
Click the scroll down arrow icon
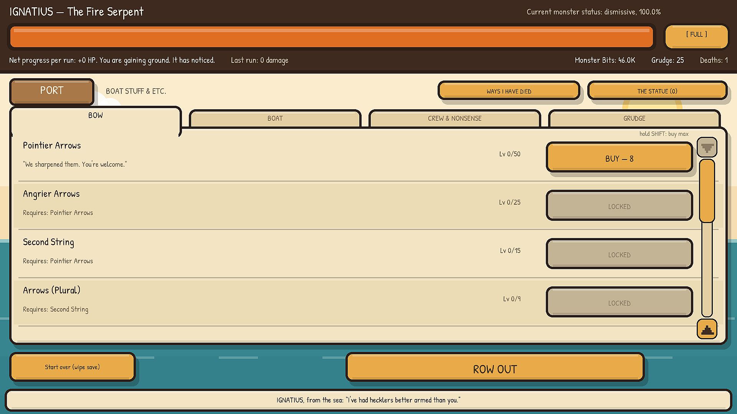[x=707, y=147]
